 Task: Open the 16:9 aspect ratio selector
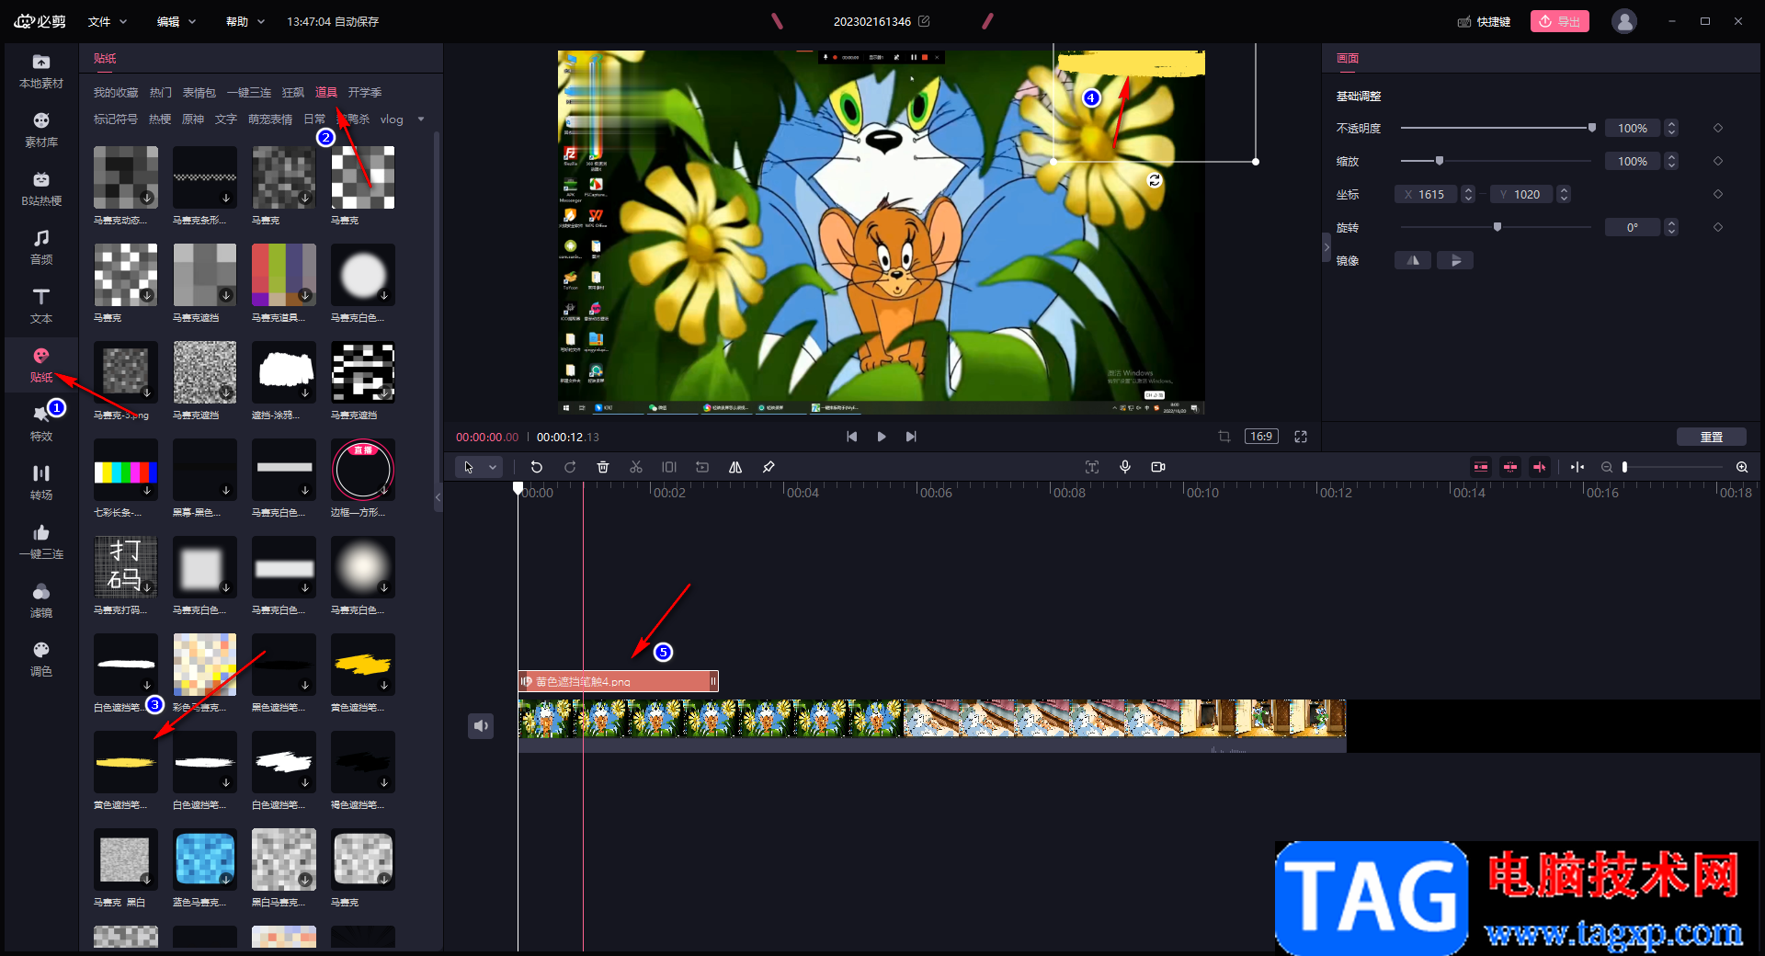click(1261, 437)
